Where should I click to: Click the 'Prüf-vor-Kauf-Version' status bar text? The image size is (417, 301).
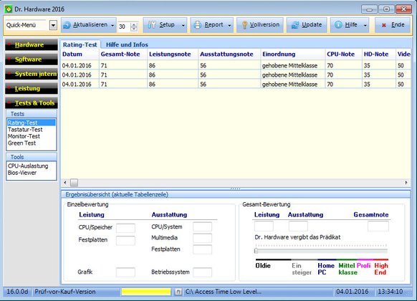65,292
